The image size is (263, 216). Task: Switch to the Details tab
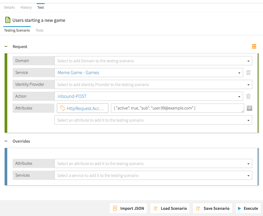pos(9,7)
